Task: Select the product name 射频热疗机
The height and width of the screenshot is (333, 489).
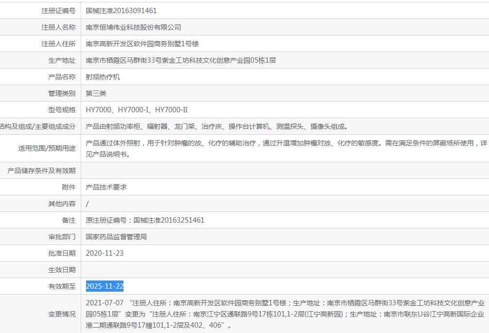Action: coord(103,77)
